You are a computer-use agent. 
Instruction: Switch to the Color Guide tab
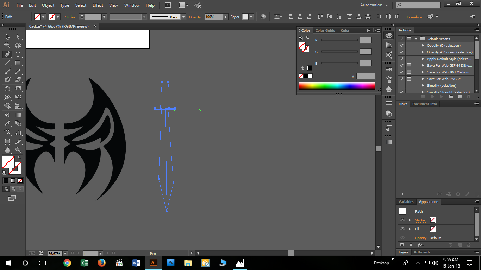(325, 31)
